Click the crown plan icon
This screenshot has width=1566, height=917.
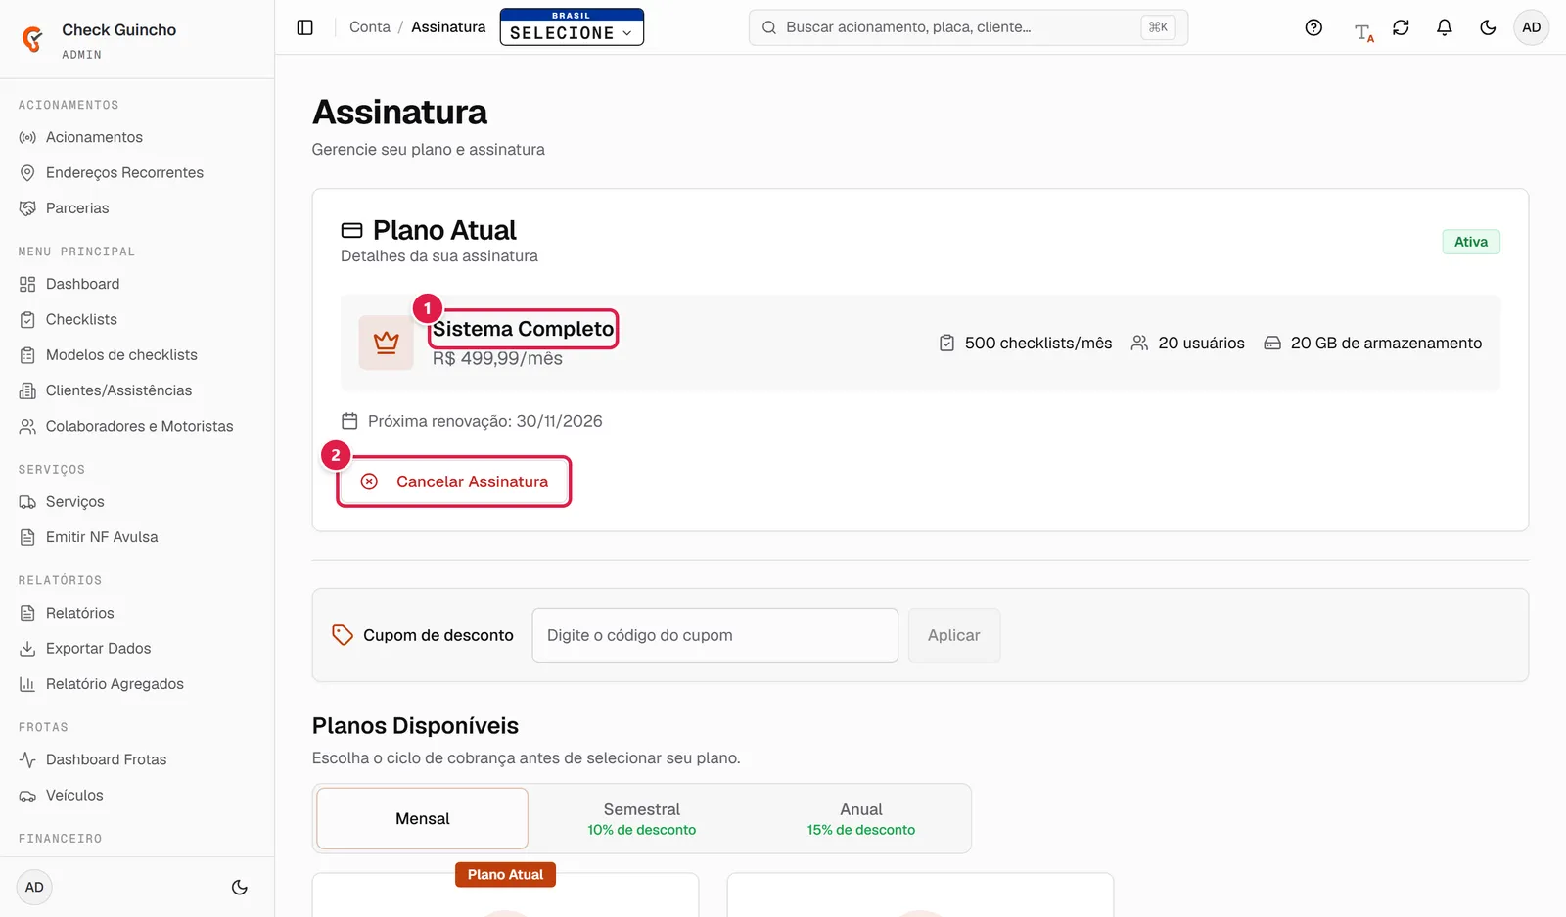pos(387,343)
